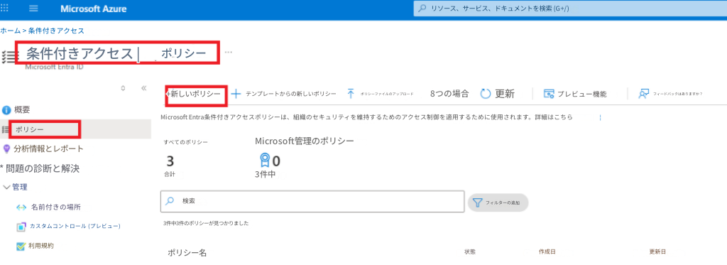
Task: Click Microsoft管理のポリシー heading
Action: tap(305, 141)
